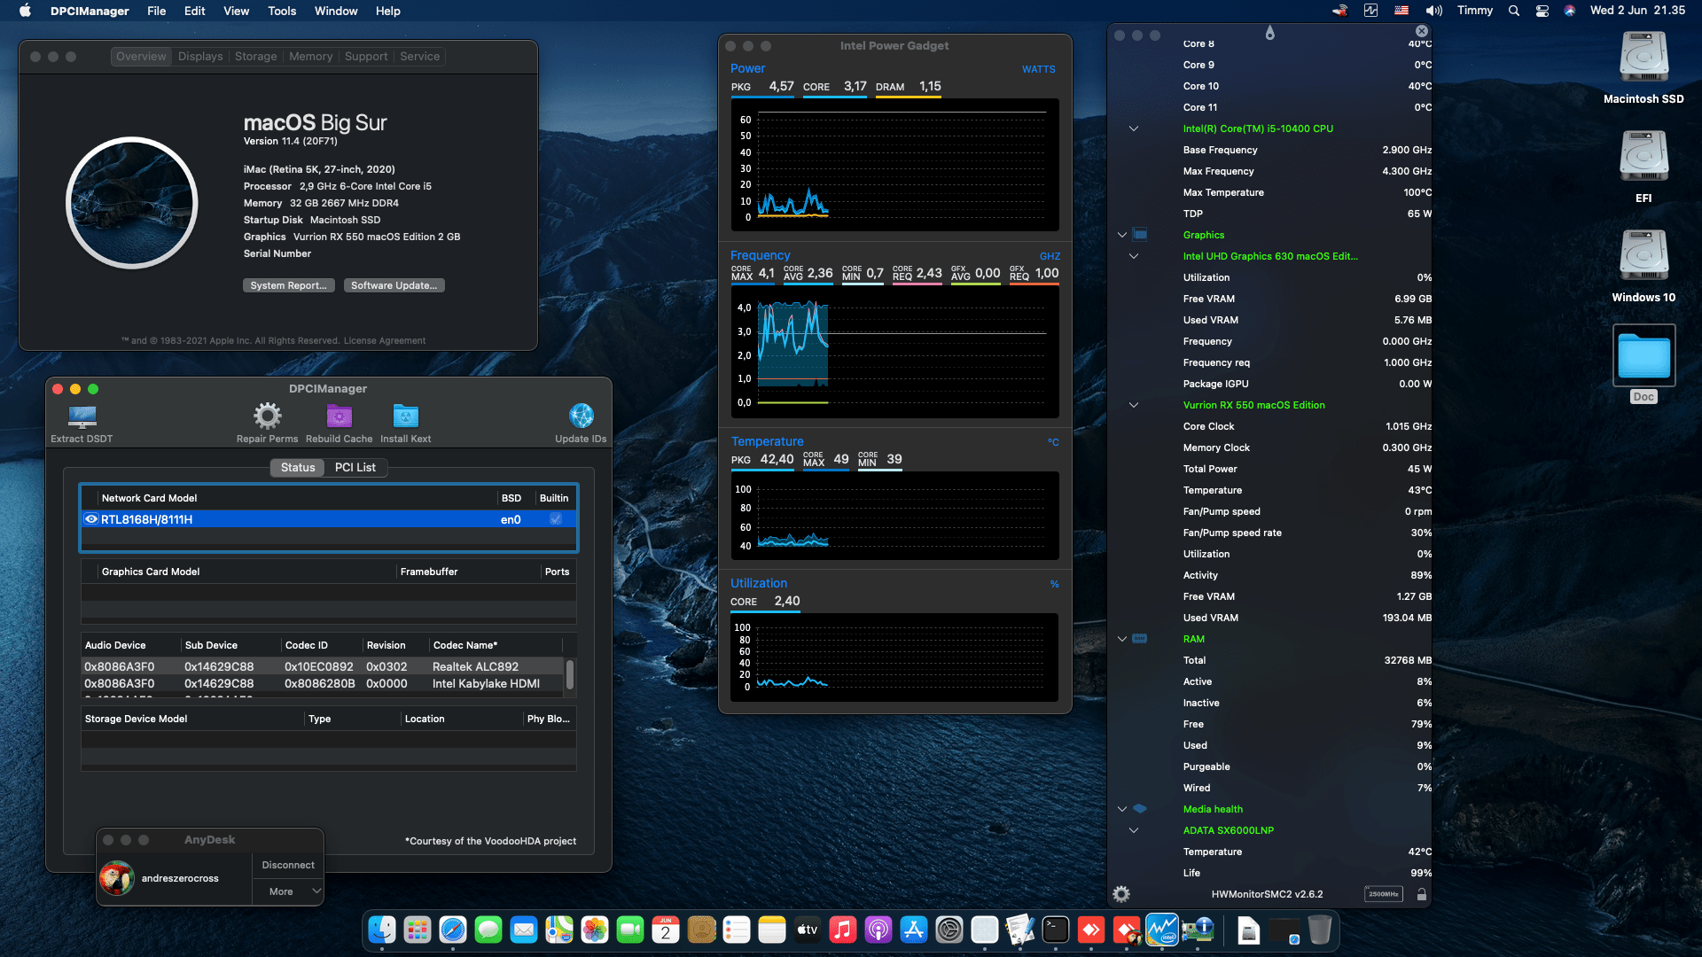Click the eye icon beside RTL8168H/8111H
Viewport: 1702px width, 957px height.
[91, 519]
